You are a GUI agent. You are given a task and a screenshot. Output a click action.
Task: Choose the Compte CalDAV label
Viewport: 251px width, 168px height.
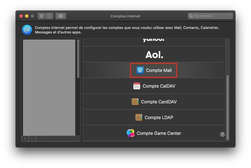pos(159,86)
